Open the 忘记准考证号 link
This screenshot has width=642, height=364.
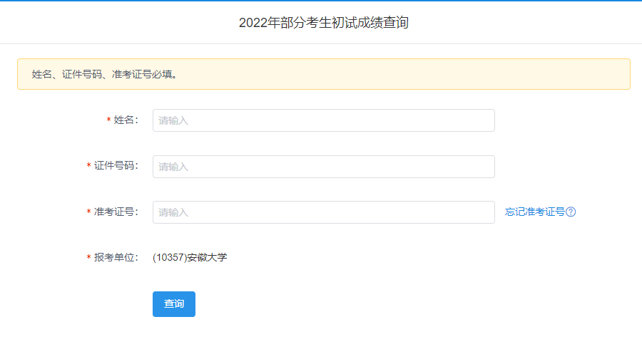(x=535, y=212)
